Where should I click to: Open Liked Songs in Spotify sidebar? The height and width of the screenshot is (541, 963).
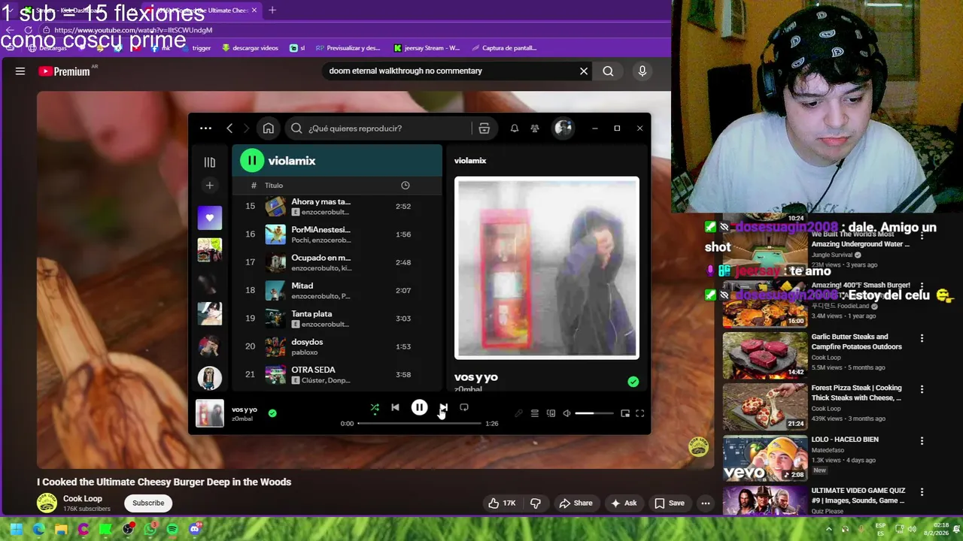[210, 218]
